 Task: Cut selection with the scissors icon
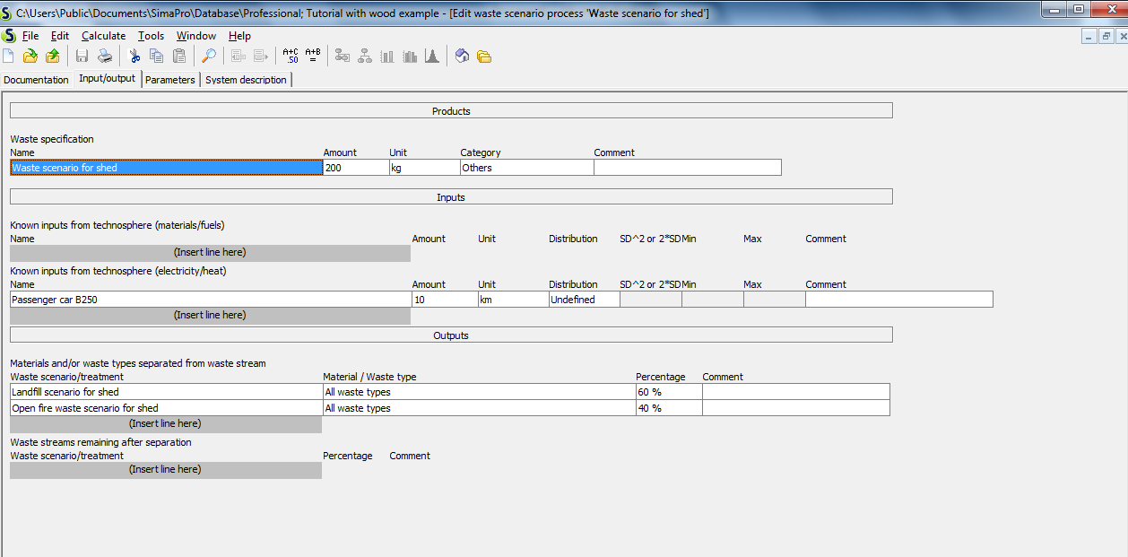click(x=134, y=57)
